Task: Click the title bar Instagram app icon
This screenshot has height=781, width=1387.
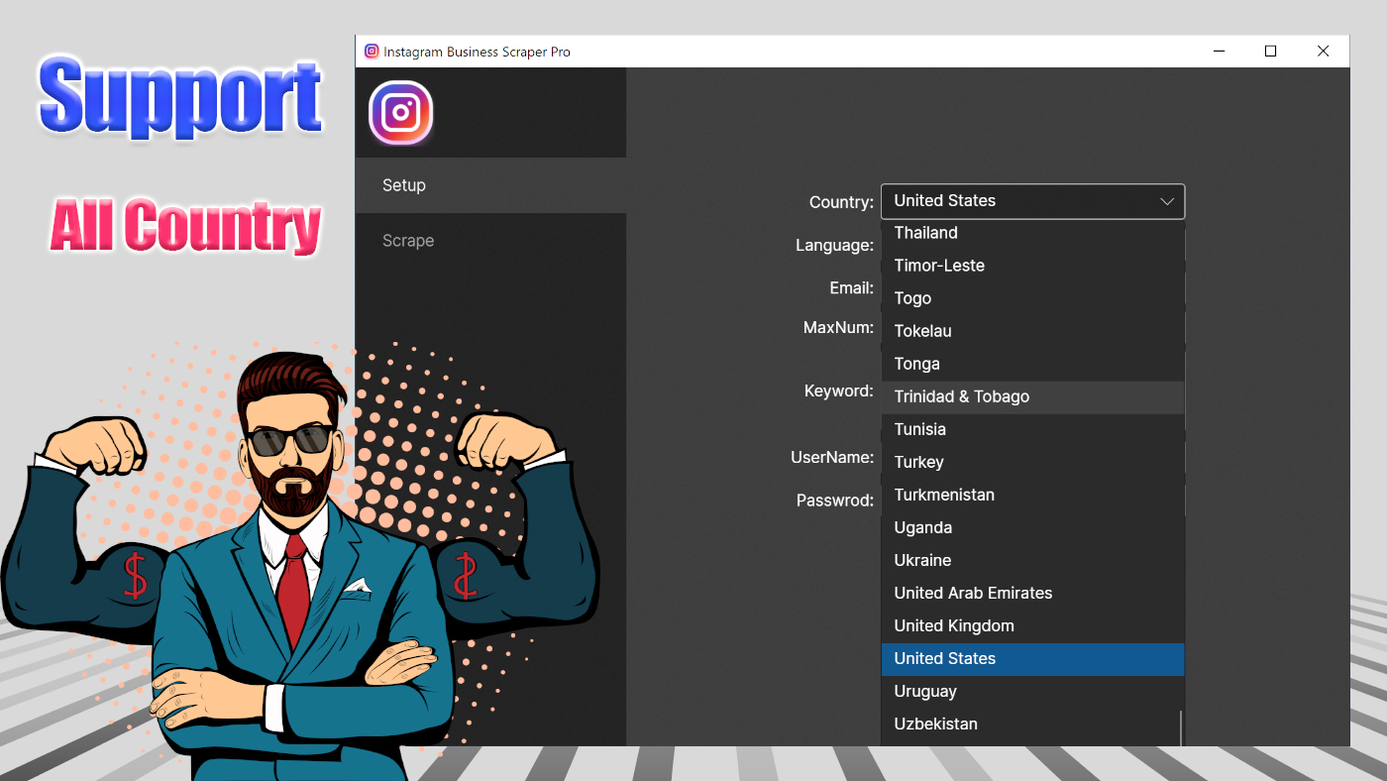Action: coord(372,52)
